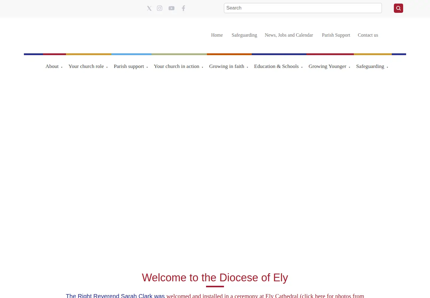Open the Instagram social icon
430x298 pixels.
click(x=160, y=8)
